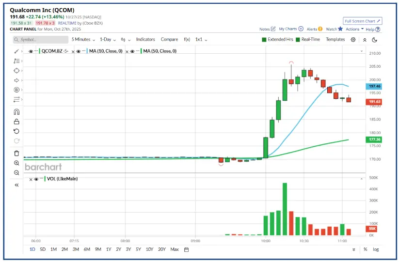Toggle the Real-Time checkbox

point(298,40)
